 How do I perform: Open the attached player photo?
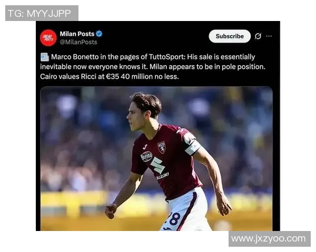click(x=156, y=159)
